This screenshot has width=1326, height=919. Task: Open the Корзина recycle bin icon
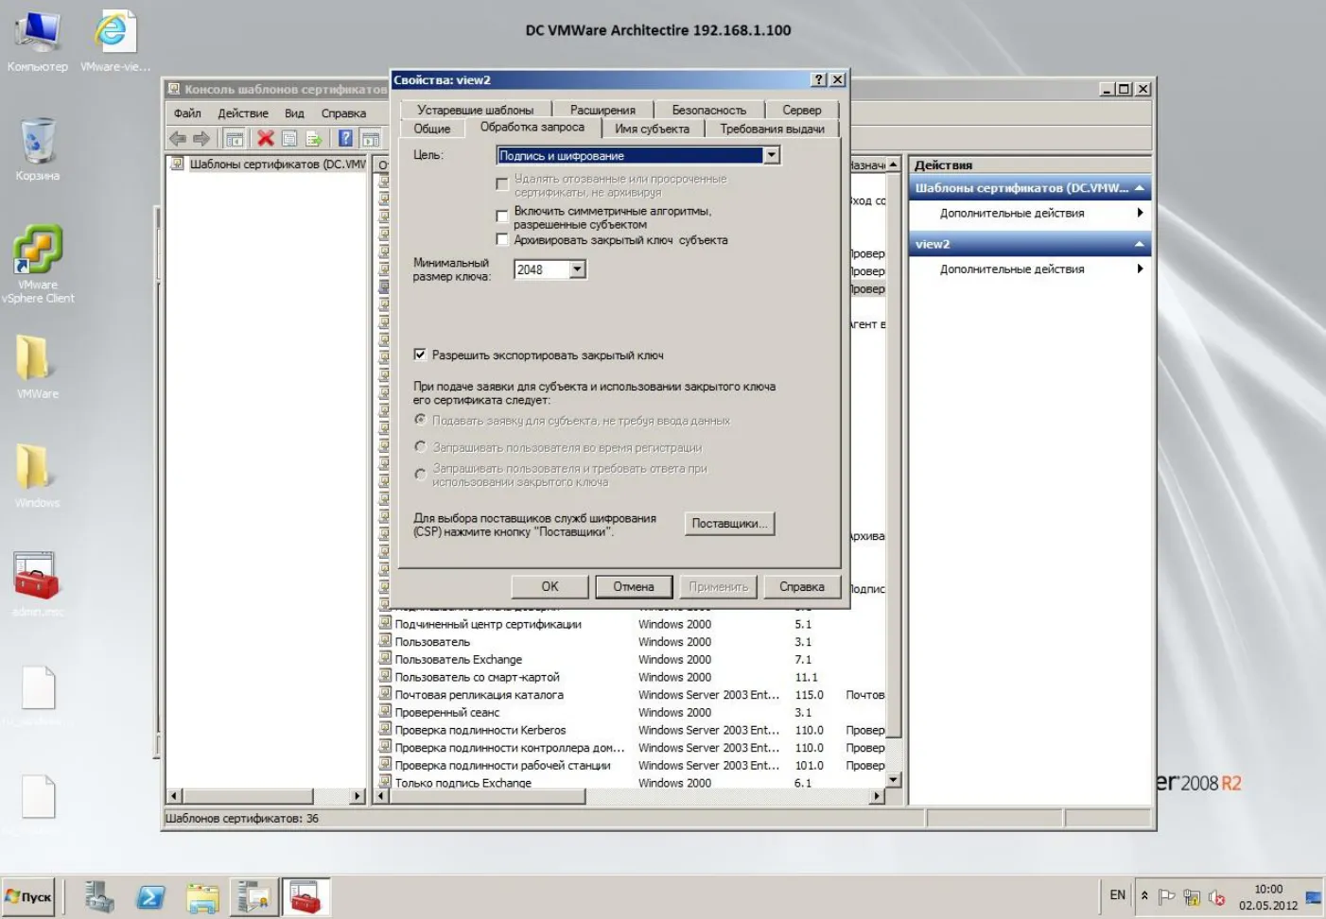[38, 149]
